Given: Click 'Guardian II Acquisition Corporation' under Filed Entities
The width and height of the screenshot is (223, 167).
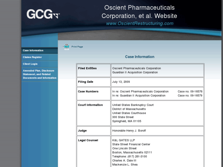Looking at the screenshot, I should (x=135, y=72).
